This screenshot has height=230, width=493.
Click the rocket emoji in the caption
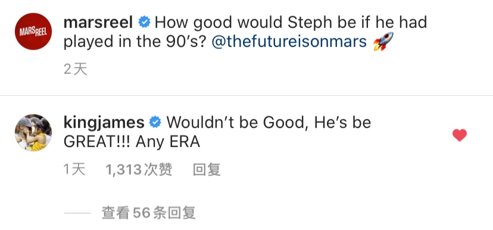[x=383, y=42]
